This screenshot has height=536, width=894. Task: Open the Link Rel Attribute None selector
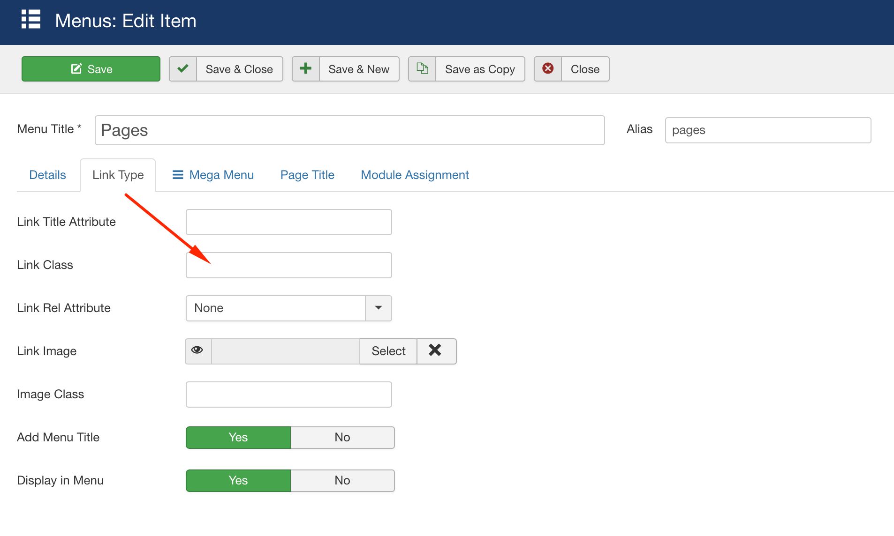275,308
